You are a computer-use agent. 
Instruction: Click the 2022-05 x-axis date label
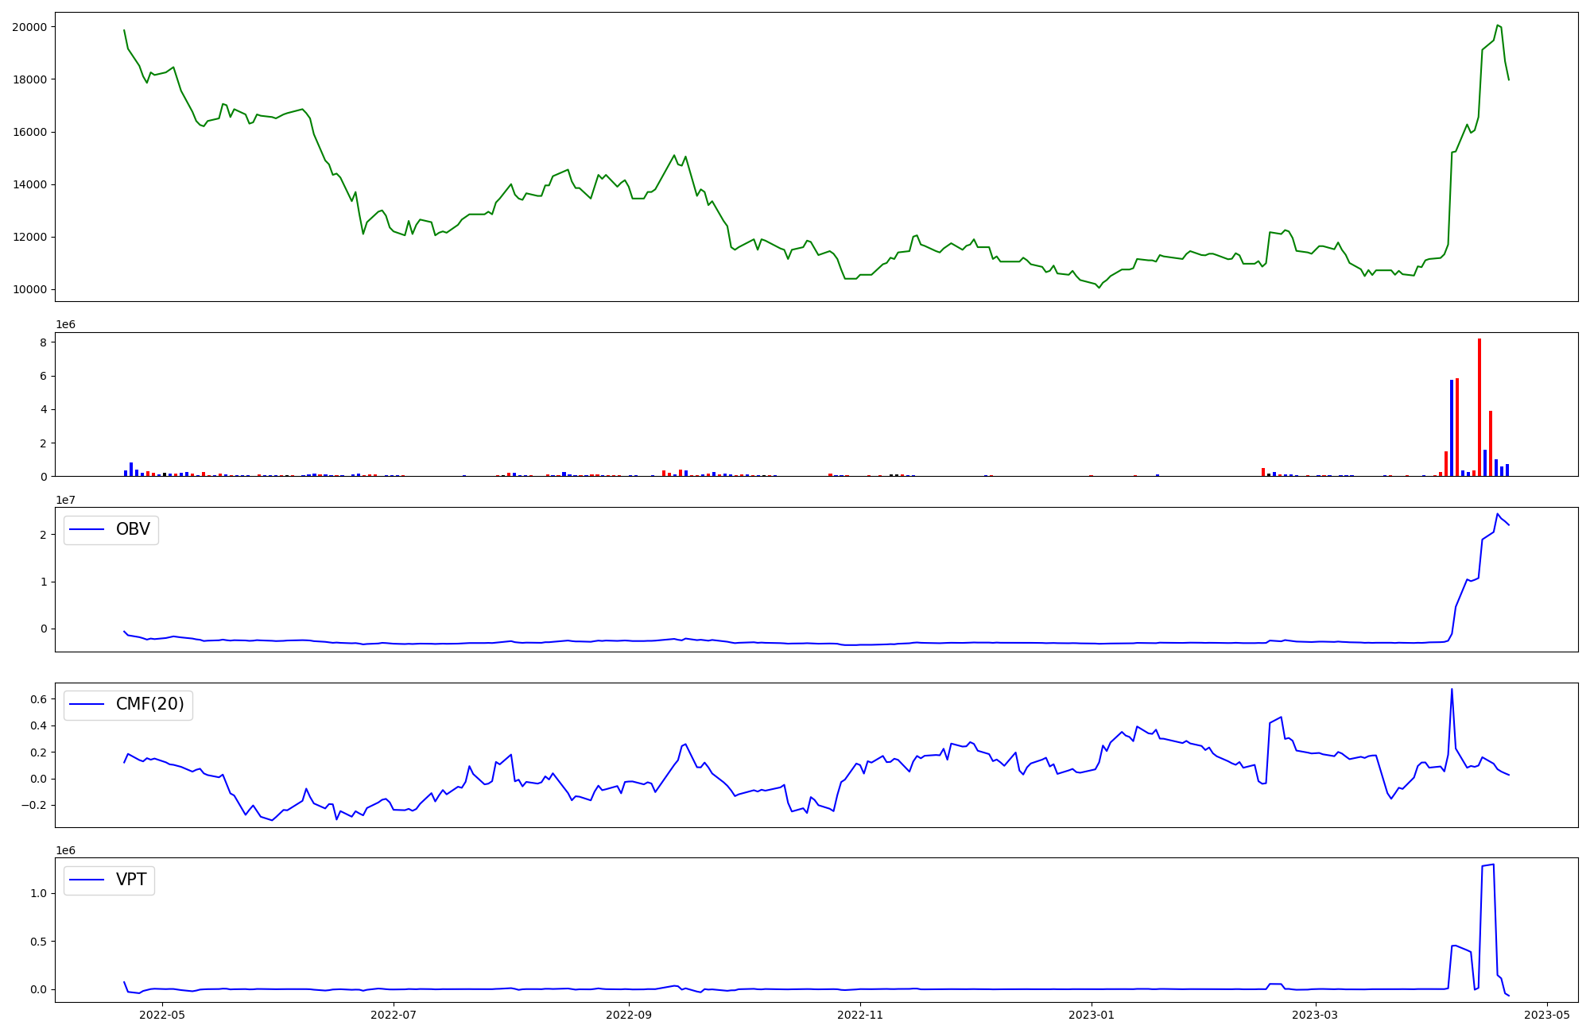[161, 1015]
